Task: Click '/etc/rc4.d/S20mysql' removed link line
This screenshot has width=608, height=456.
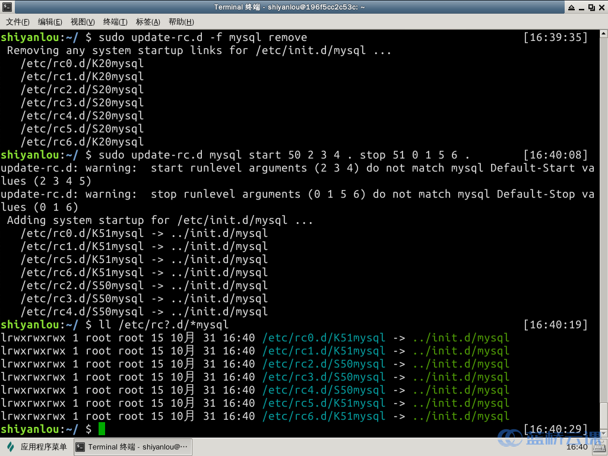Action: tap(82, 116)
